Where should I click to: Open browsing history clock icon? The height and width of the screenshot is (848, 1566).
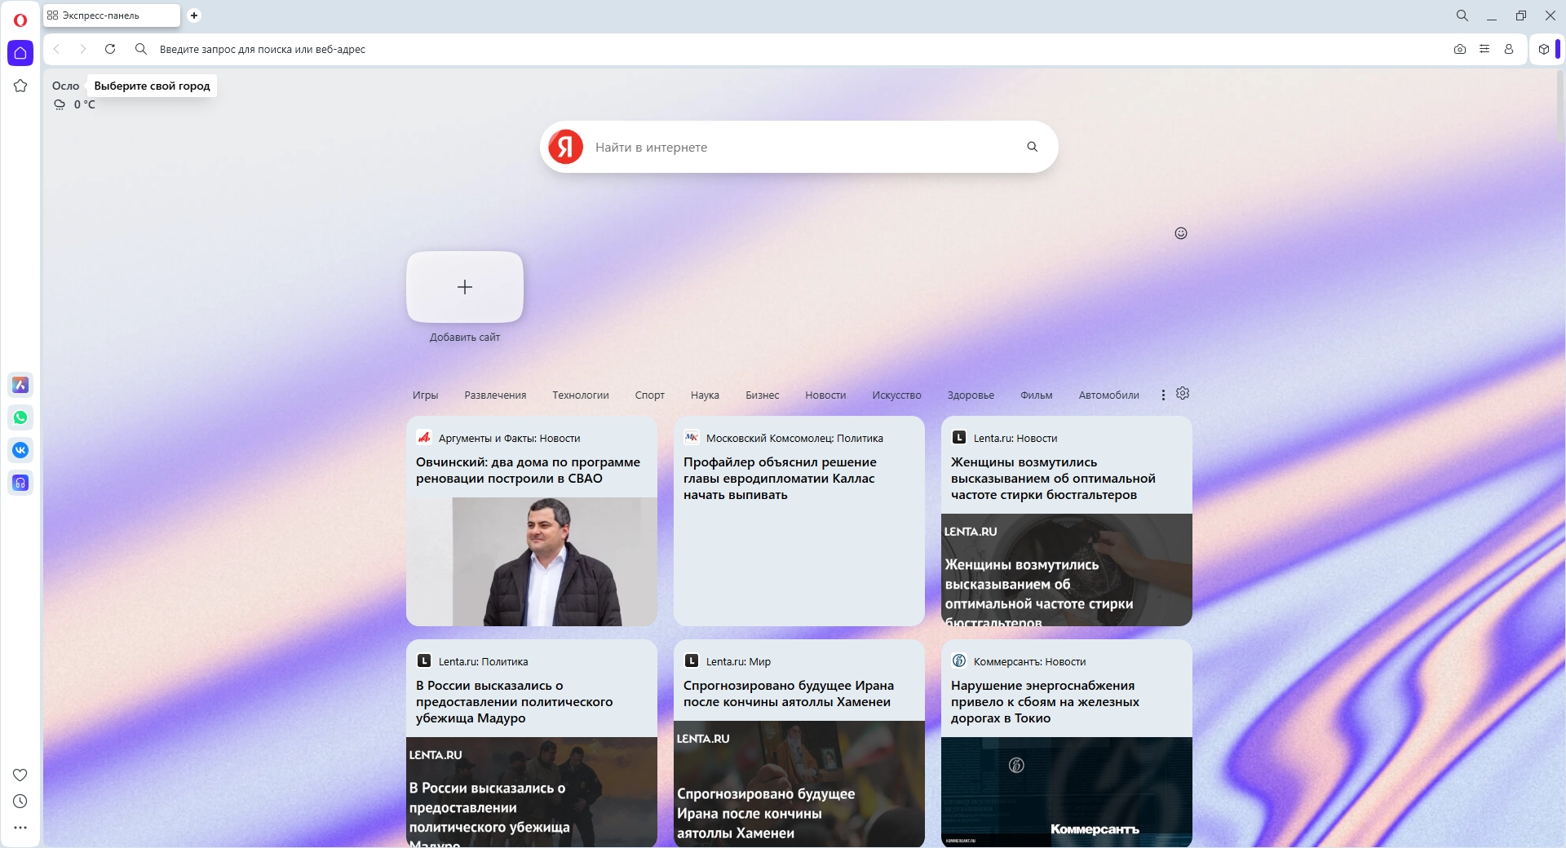(x=20, y=802)
